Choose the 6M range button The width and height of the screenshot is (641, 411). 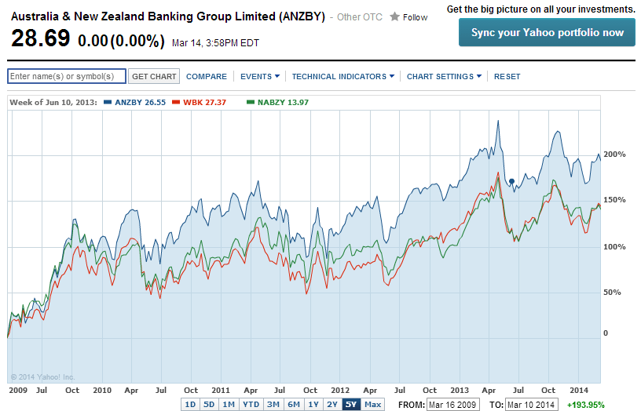tap(294, 405)
